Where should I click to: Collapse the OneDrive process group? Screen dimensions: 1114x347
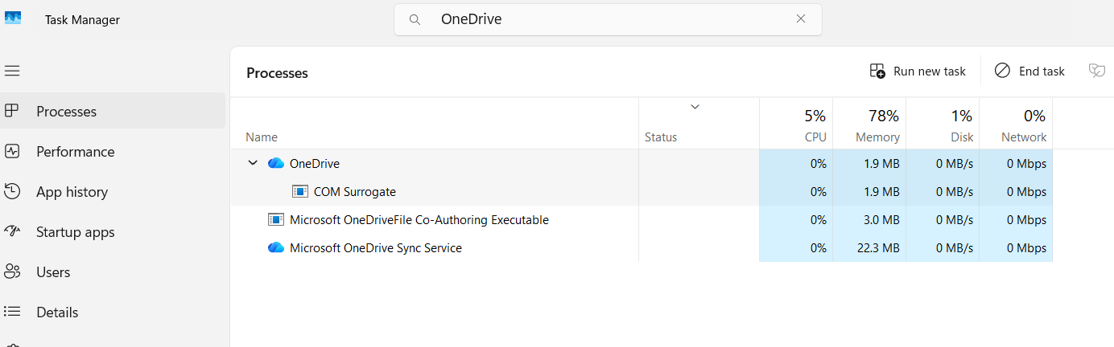coord(253,163)
